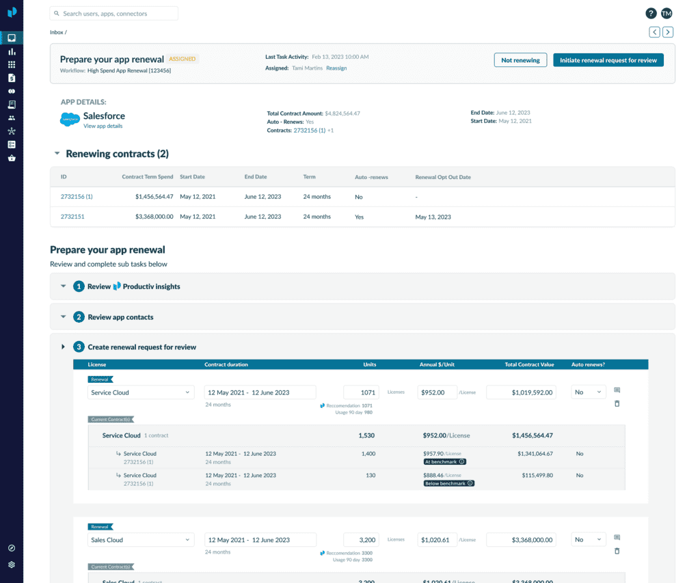Viewport: 700px width, 583px height.
Task: Click Service Cloud 1 contract summary row
Action: 357,435
